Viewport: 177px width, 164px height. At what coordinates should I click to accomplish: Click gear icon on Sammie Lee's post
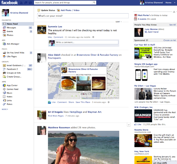(93, 37)
